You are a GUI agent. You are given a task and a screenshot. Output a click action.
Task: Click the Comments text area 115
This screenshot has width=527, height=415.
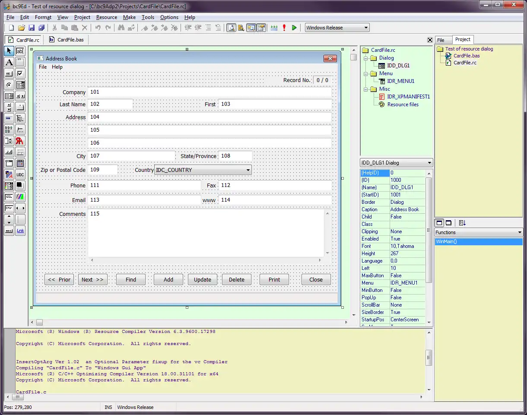point(206,233)
